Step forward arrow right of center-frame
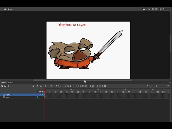 pos(71,86)
